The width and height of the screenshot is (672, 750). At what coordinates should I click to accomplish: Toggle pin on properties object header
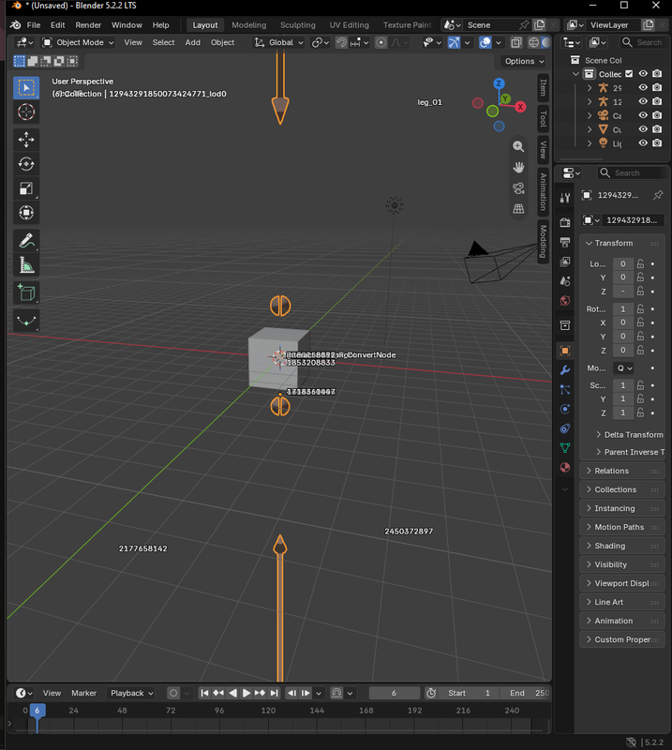[x=658, y=195]
